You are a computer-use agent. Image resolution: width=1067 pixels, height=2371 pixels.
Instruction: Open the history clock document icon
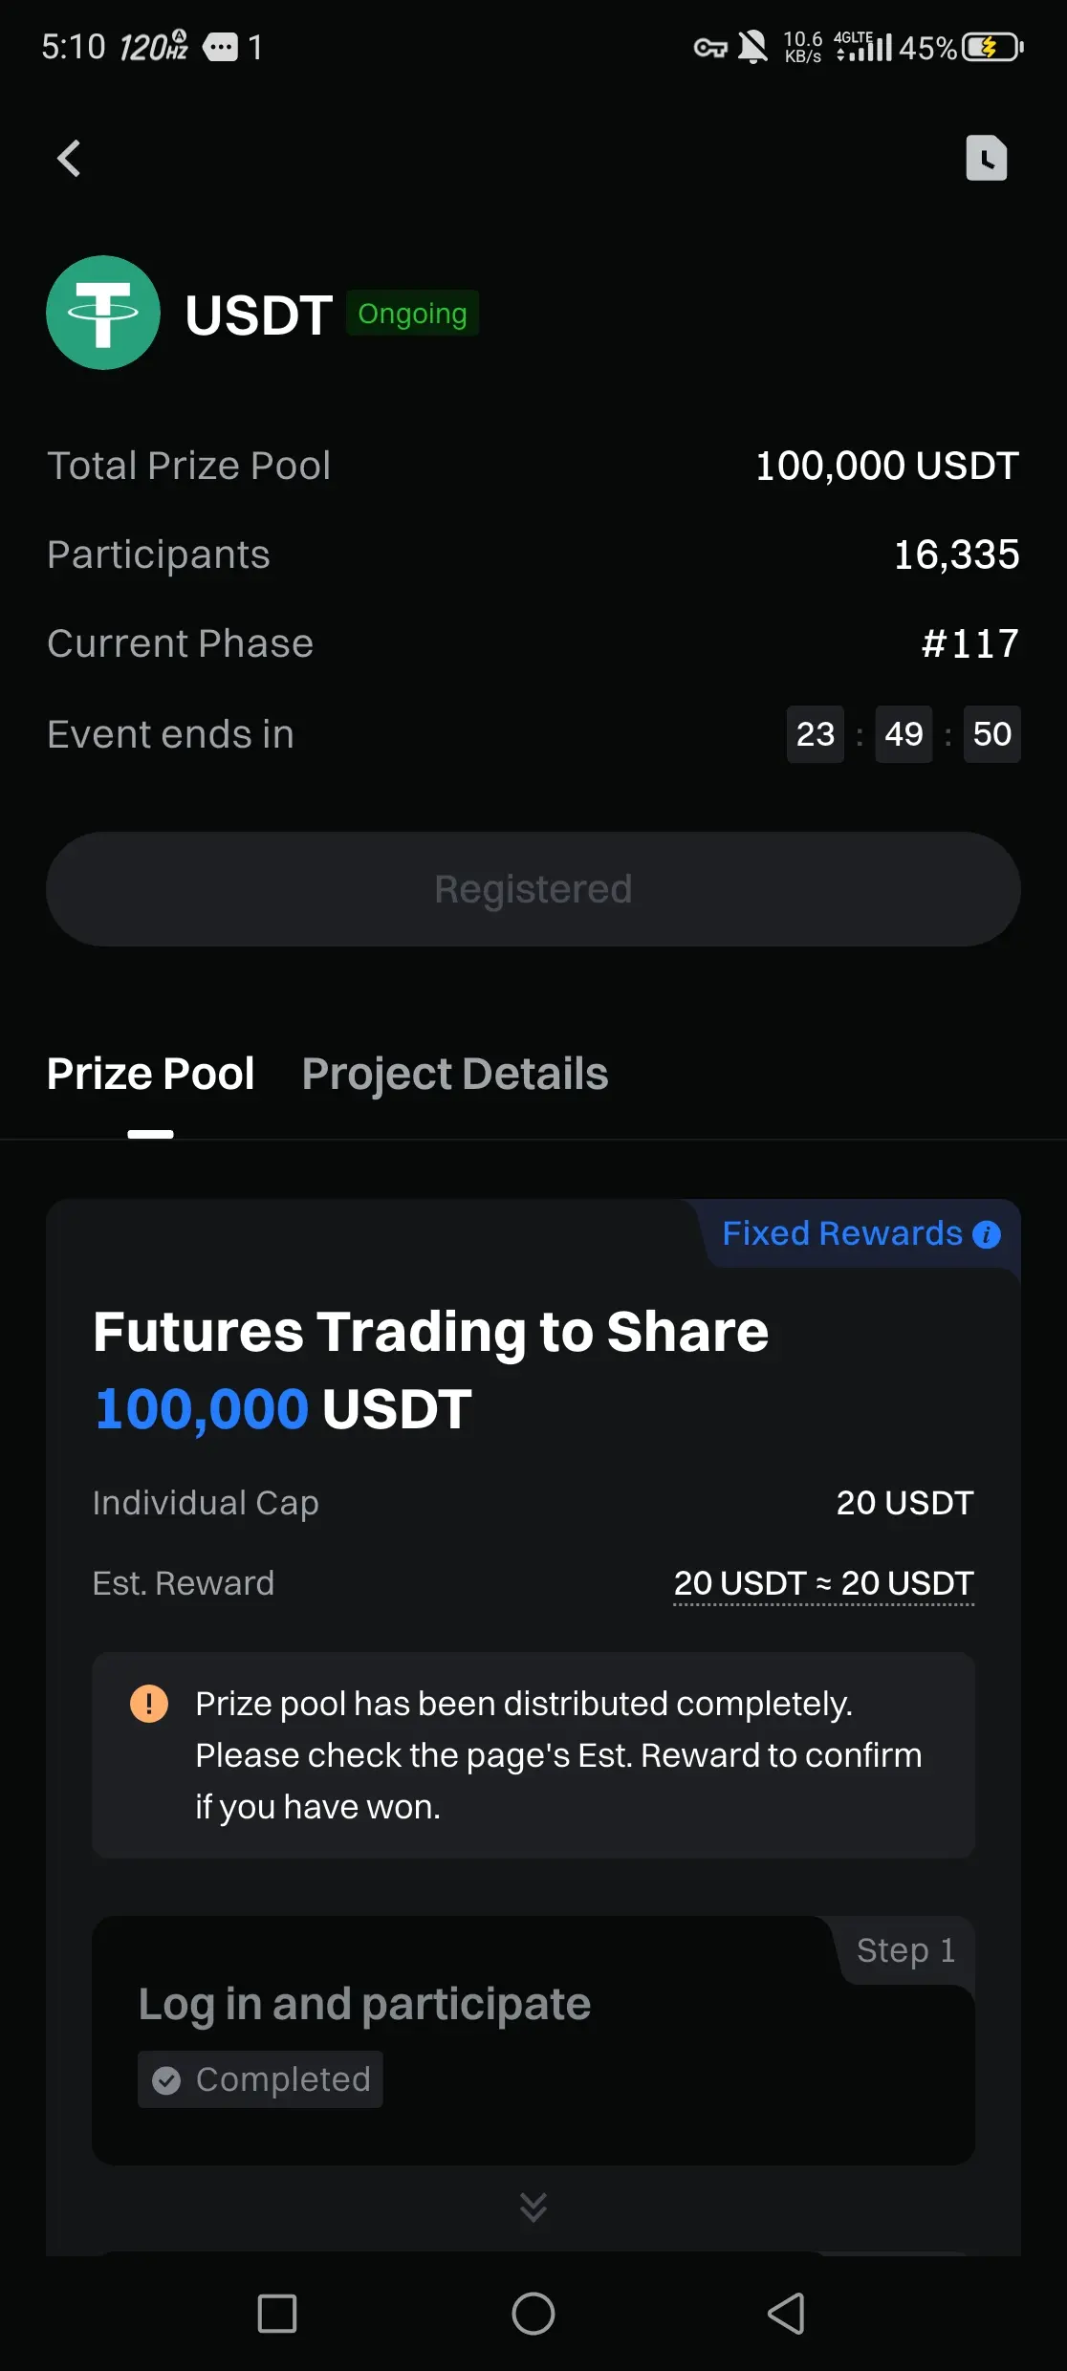[986, 158]
